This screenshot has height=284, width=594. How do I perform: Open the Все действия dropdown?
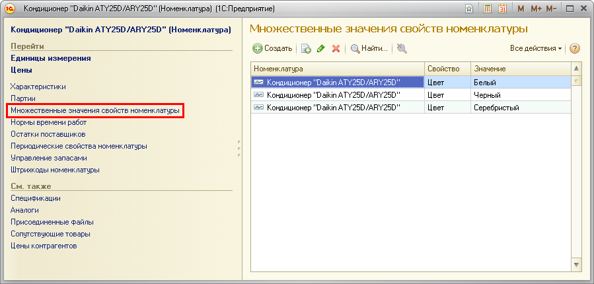[536, 48]
